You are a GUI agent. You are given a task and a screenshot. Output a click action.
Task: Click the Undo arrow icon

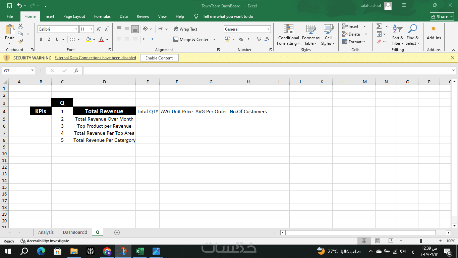click(19, 6)
